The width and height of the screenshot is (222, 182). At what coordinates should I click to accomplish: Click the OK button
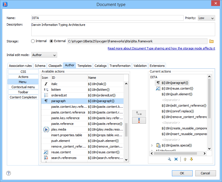pyautogui.click(x=182, y=173)
